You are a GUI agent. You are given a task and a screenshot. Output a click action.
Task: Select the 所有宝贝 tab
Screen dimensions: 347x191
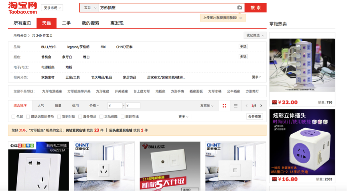[22, 23]
